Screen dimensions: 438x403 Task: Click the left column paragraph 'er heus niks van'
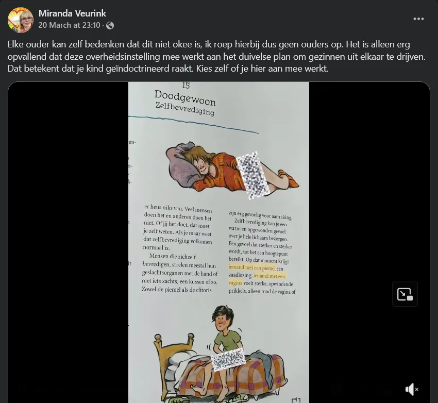(x=178, y=227)
